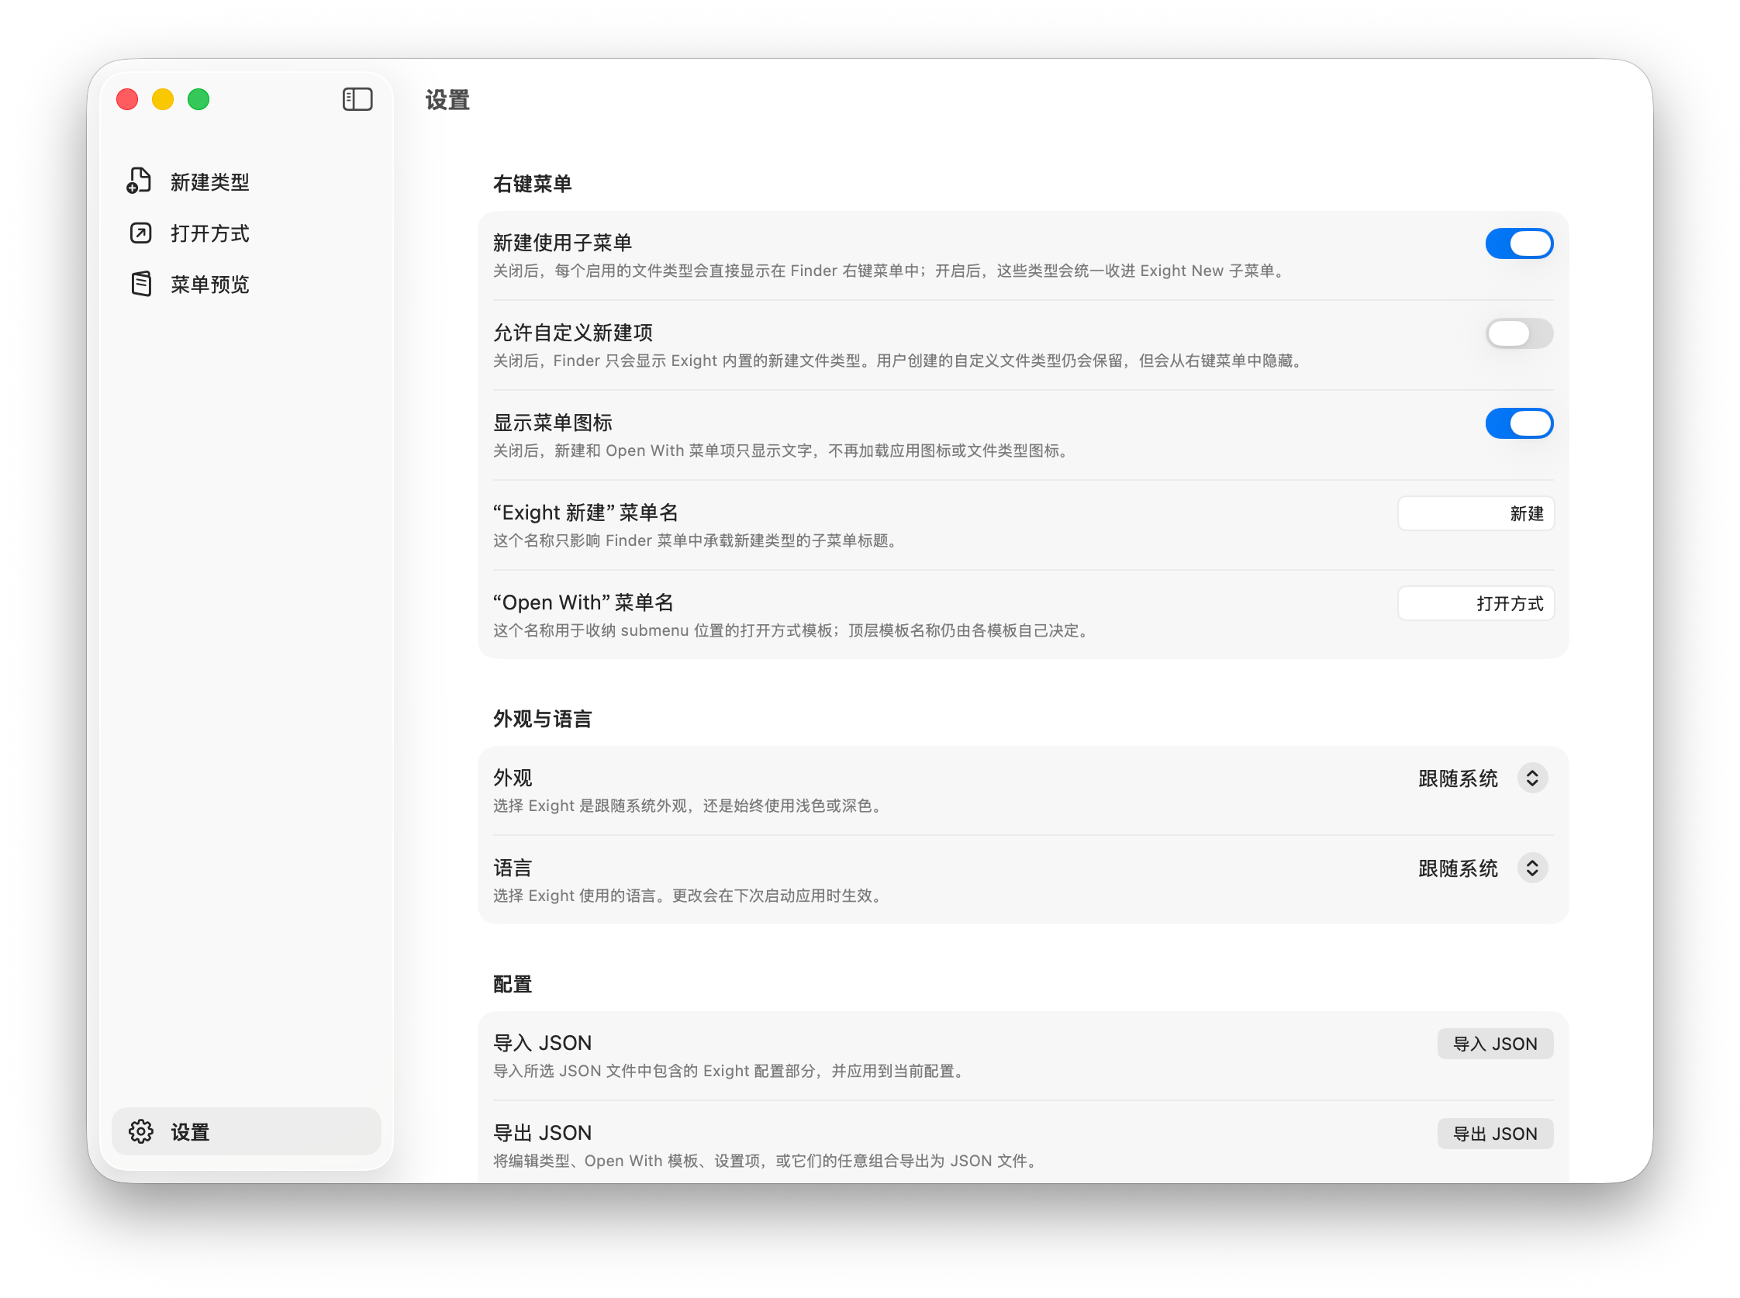The height and width of the screenshot is (1298, 1740).
Task: Turn off the 新建使用子菜单 switch
Action: click(x=1519, y=243)
